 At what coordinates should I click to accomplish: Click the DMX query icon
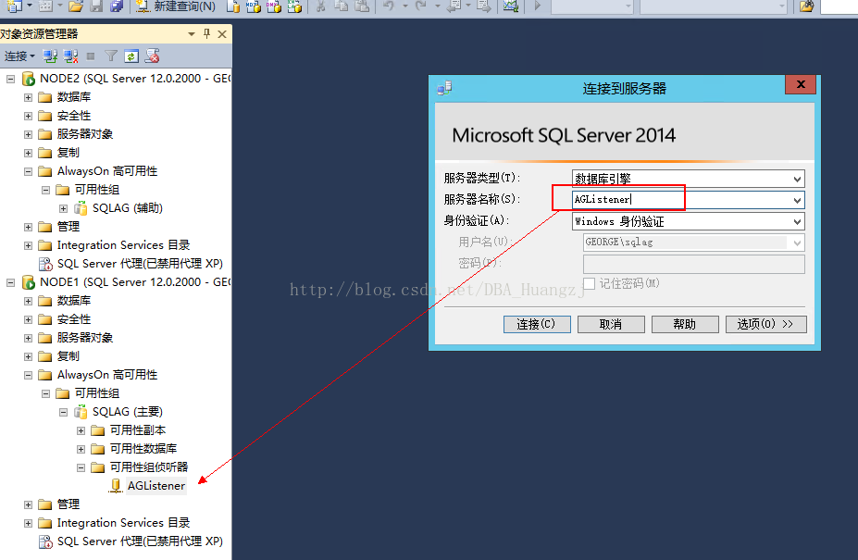[274, 6]
